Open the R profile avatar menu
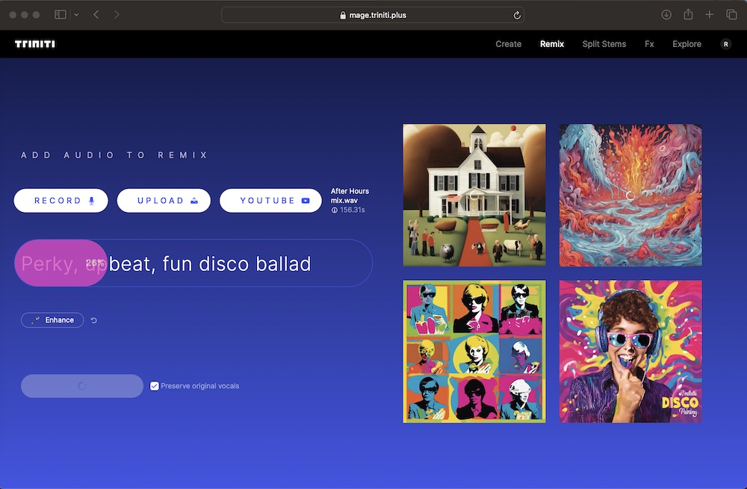This screenshot has width=747, height=489. click(x=725, y=43)
